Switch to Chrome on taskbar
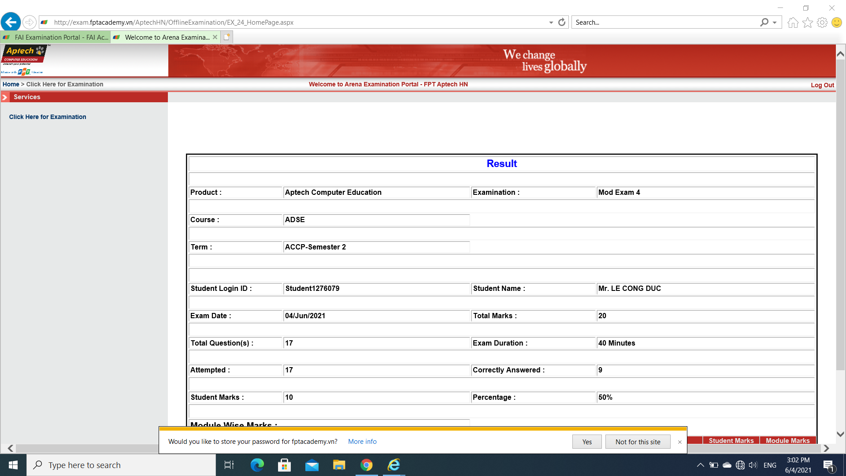This screenshot has width=846, height=476. pos(366,465)
